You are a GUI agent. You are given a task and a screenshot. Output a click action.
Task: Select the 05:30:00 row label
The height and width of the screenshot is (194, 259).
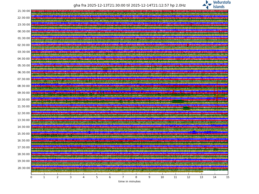[x=24, y=66]
